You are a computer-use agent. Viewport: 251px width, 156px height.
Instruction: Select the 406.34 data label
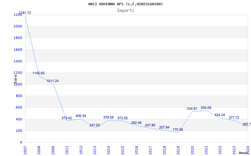pyautogui.click(x=81, y=116)
